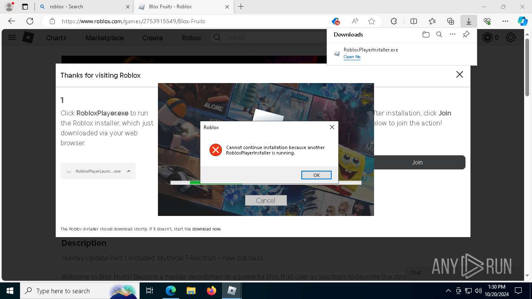Open a new browser tab
Viewport: 532px width, 299px height.
click(x=241, y=7)
